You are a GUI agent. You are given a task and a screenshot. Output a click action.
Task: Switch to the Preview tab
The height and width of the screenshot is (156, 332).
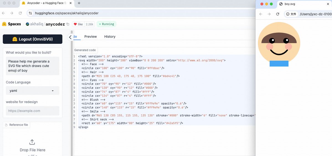click(91, 37)
